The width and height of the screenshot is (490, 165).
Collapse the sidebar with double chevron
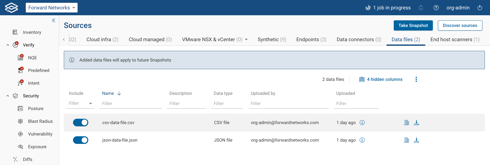coord(54,20)
